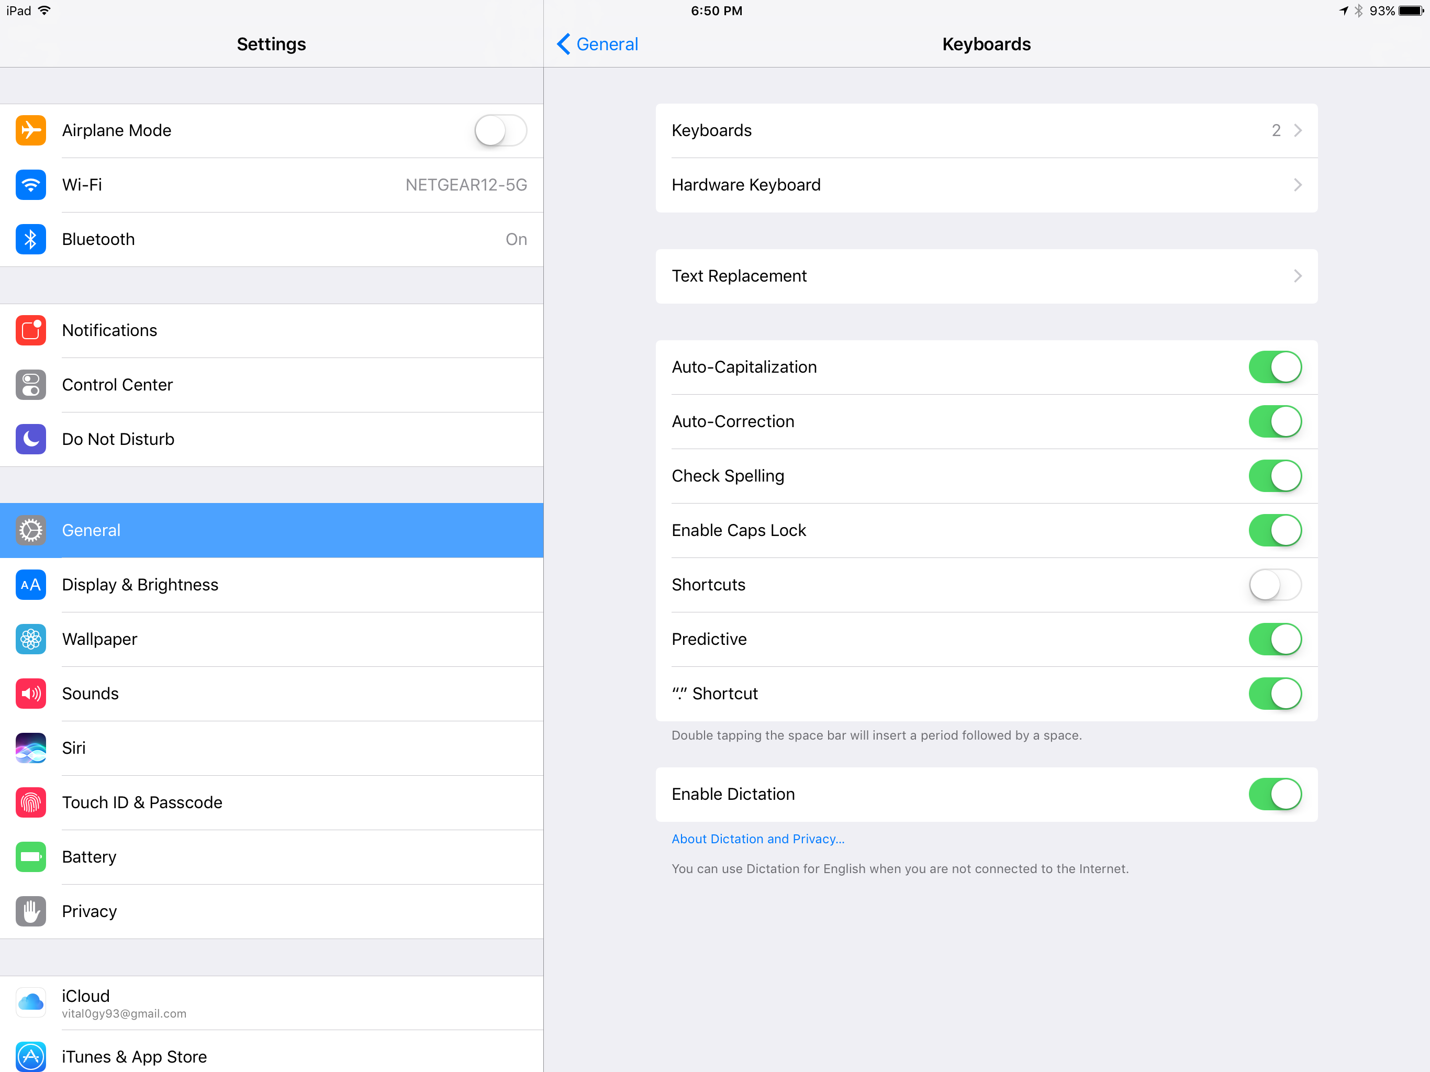Tap the Siri icon
Viewport: 1430px width, 1072px height.
point(30,748)
